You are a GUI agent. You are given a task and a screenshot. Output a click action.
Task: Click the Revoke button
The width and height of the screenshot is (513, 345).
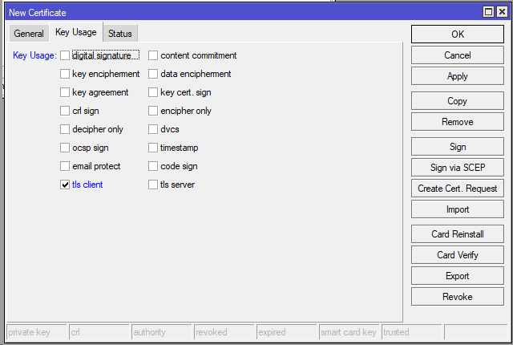[458, 297]
